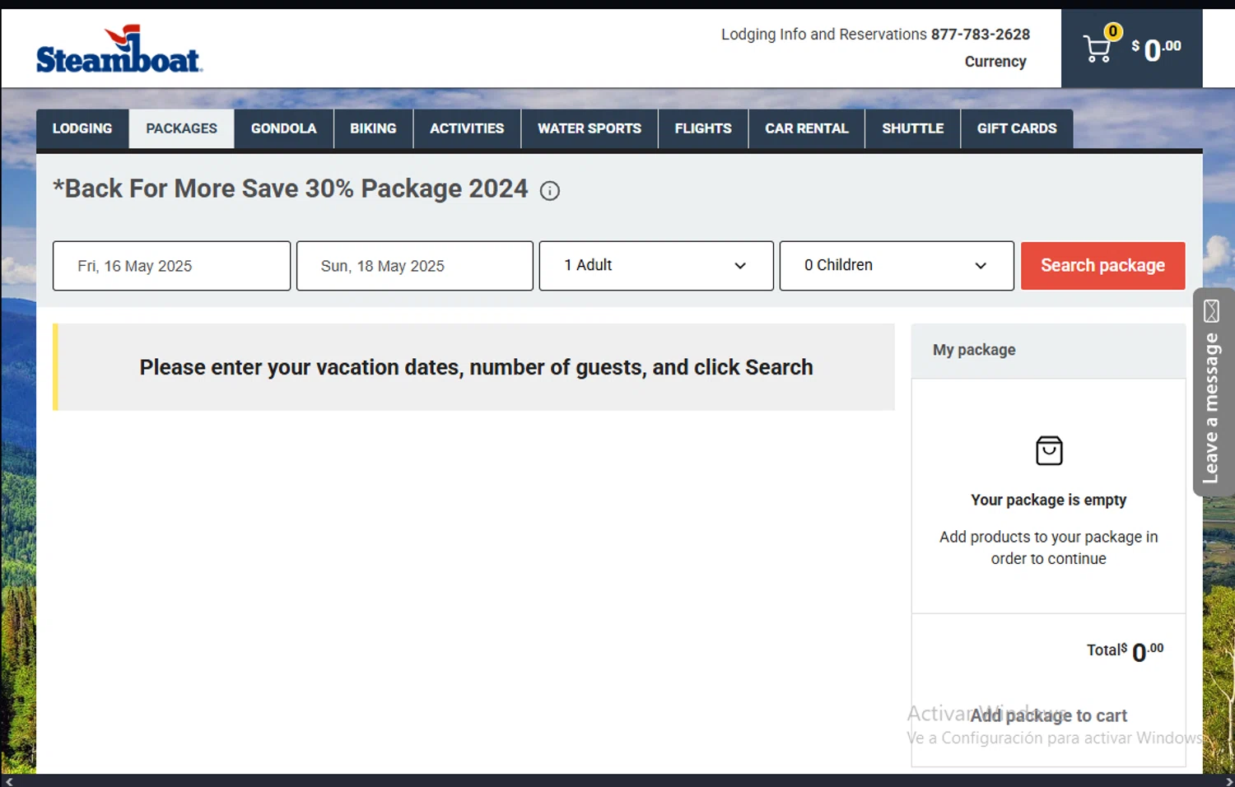Viewport: 1235px width, 787px height.
Task: Open the Gift Cards tab
Action: tap(1017, 128)
